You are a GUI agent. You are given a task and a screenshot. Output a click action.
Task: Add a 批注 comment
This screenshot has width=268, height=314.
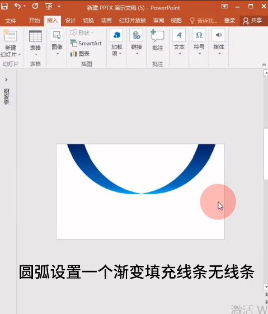coord(158,40)
